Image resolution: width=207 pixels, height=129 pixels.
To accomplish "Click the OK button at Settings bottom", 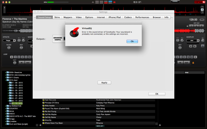I will [x=157, y=94].
